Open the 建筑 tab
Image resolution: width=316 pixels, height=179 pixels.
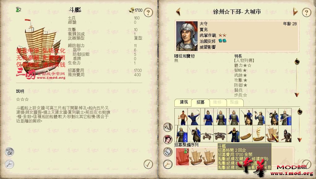[183, 102]
